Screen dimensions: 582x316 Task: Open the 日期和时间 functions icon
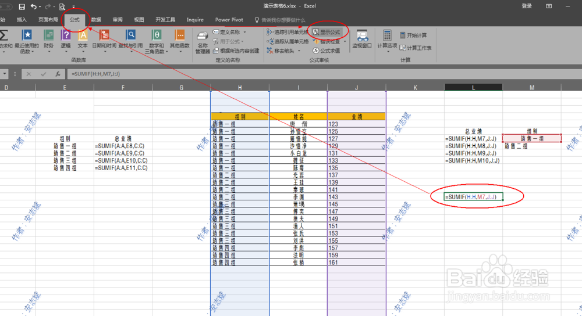click(104, 35)
